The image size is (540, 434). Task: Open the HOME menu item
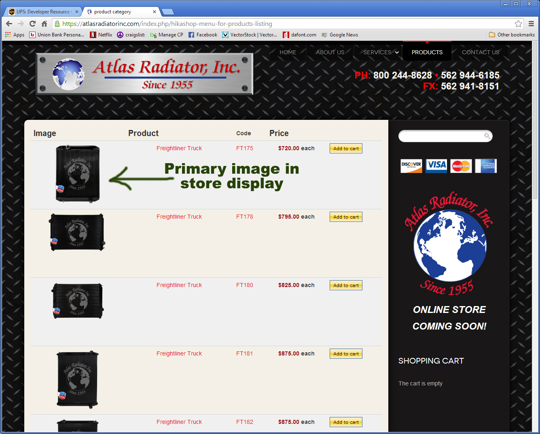pyautogui.click(x=288, y=52)
